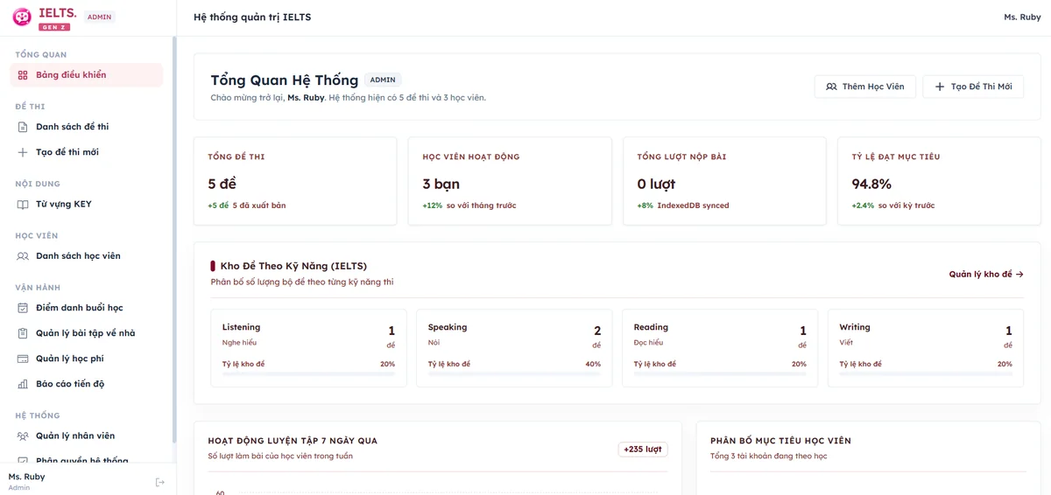Click the Reading progress bar at 20%
The height and width of the screenshot is (495, 1051).
[720, 374]
